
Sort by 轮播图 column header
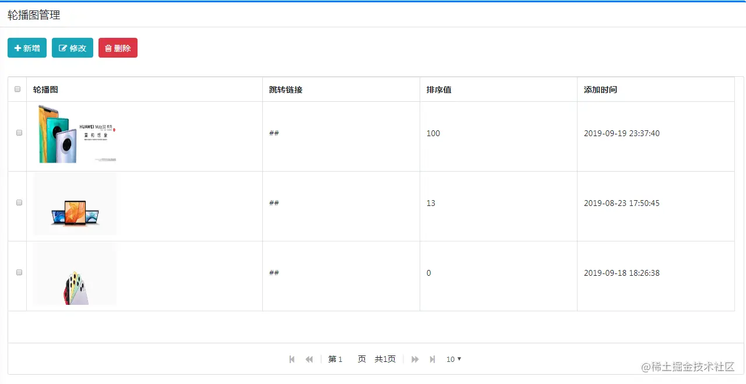[145, 90]
